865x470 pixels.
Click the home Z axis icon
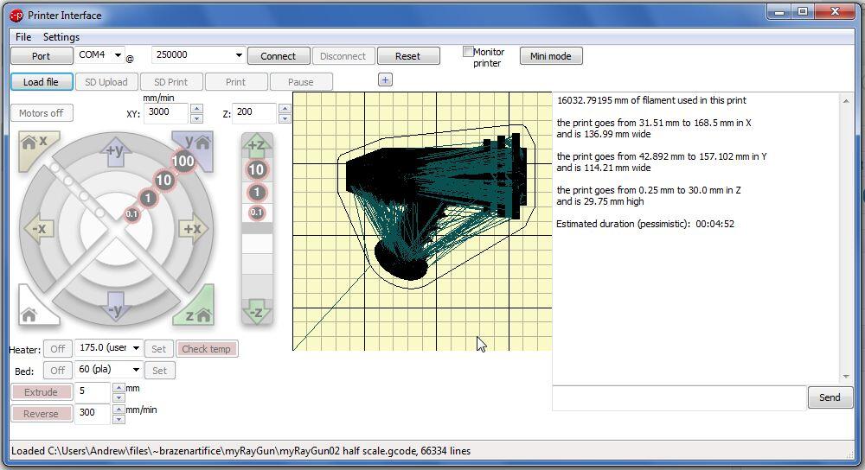tap(195, 310)
